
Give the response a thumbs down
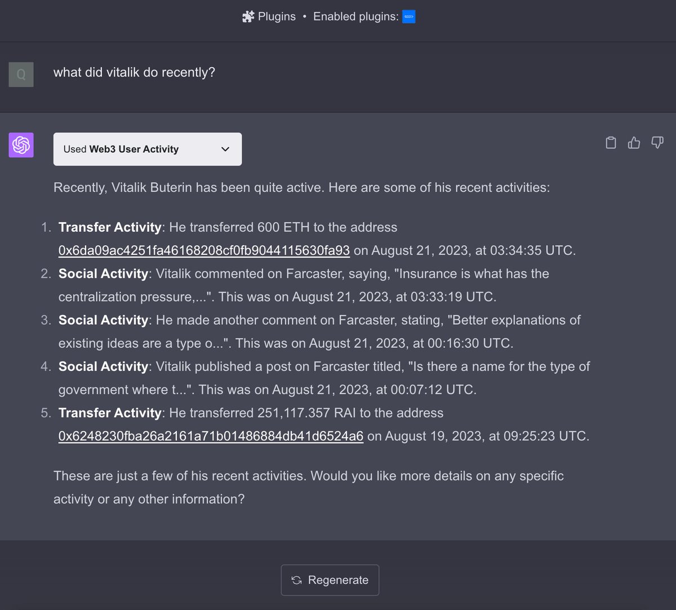[657, 143]
